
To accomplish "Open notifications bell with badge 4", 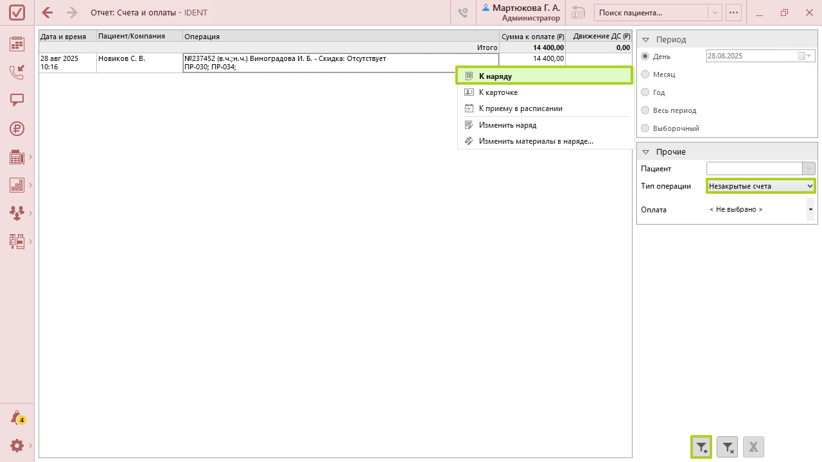I will tap(17, 418).
